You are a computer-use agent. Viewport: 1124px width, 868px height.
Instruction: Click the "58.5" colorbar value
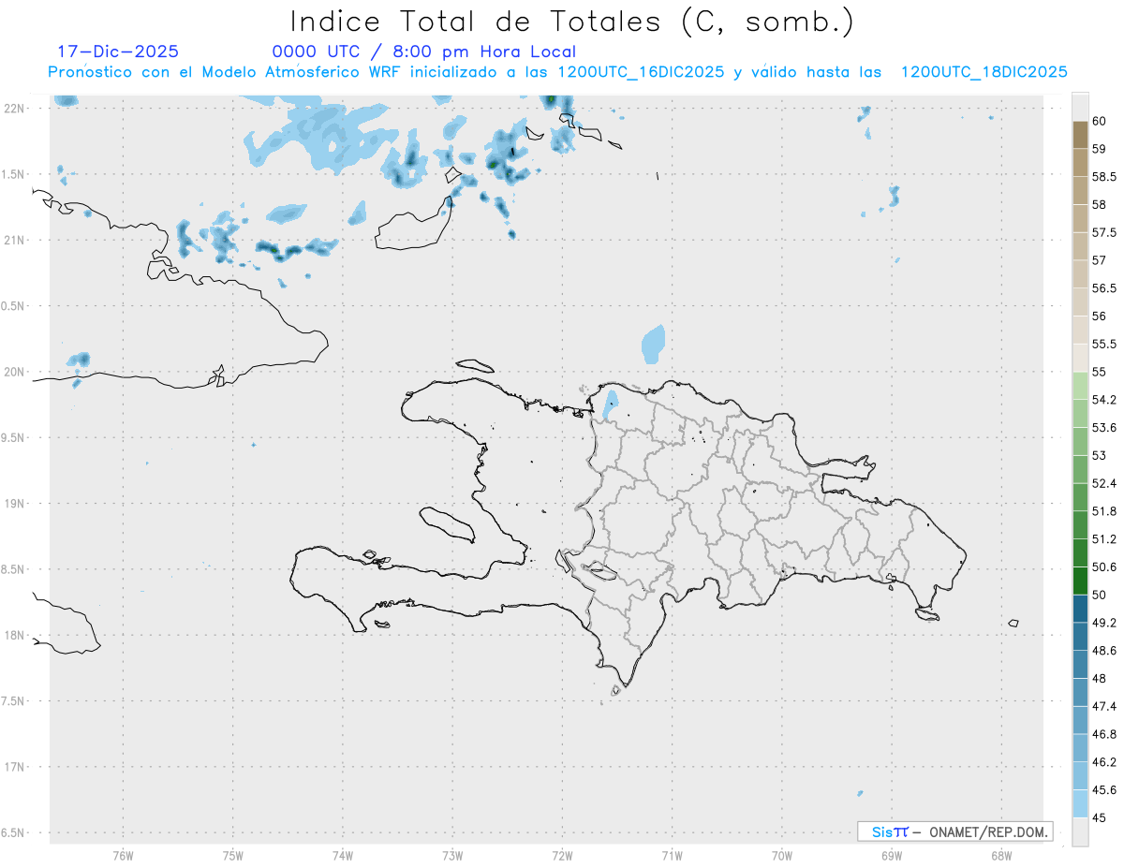click(x=1103, y=176)
